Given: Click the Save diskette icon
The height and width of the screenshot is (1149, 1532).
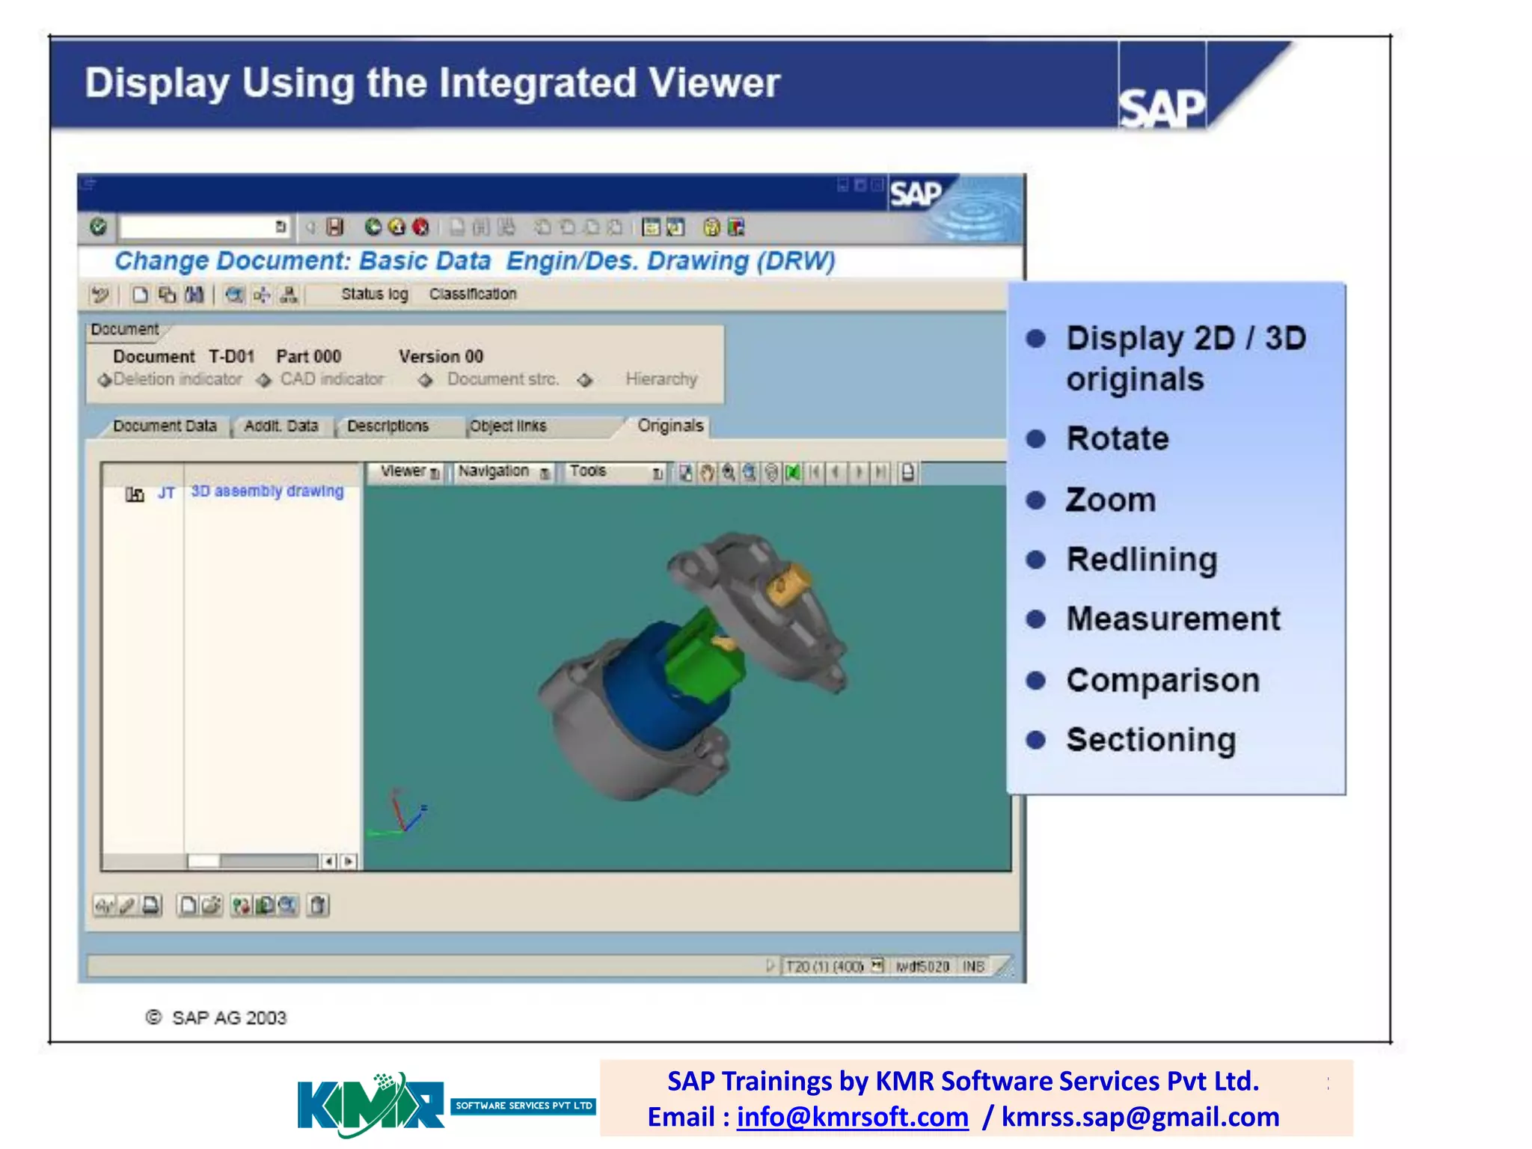Looking at the screenshot, I should coord(335,227).
